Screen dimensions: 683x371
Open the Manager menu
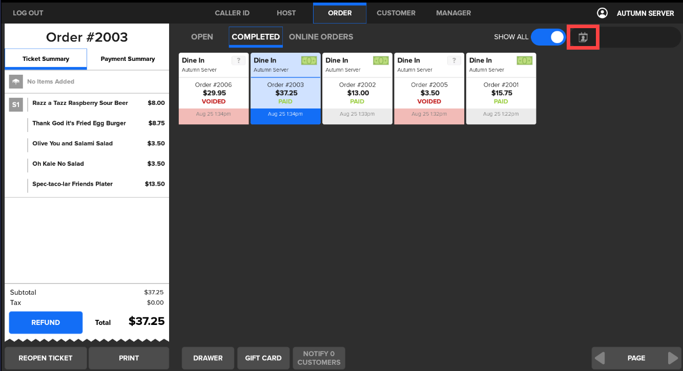(453, 13)
